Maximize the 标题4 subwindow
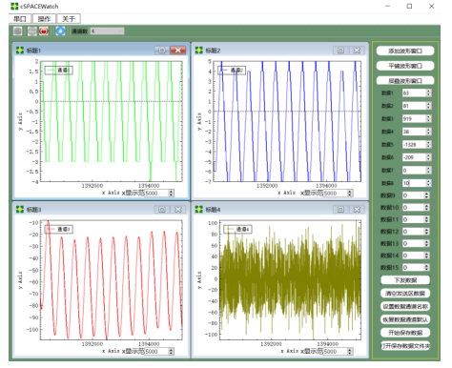452x368 pixels. click(x=340, y=210)
